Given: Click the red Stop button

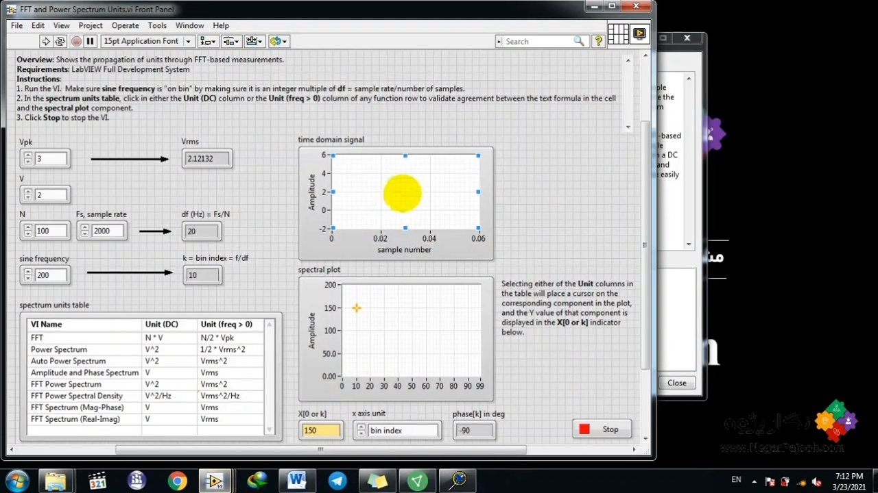Looking at the screenshot, I should coord(602,429).
